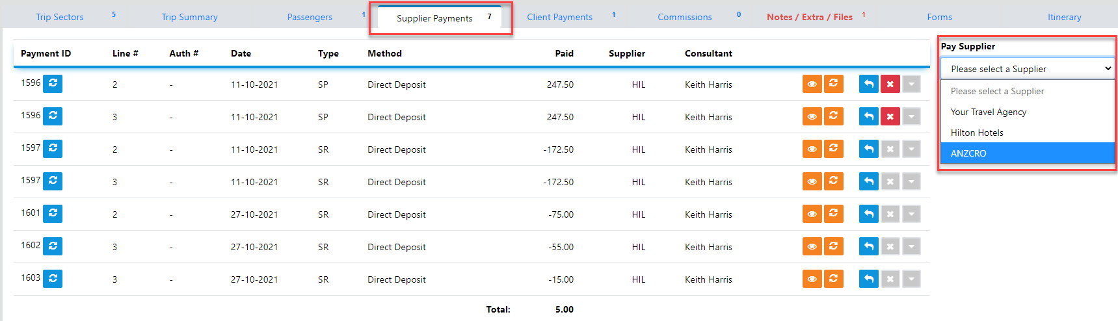Click blue reverse arrow for payment 1601
Image resolution: width=1118 pixels, height=321 pixels.
(x=868, y=214)
